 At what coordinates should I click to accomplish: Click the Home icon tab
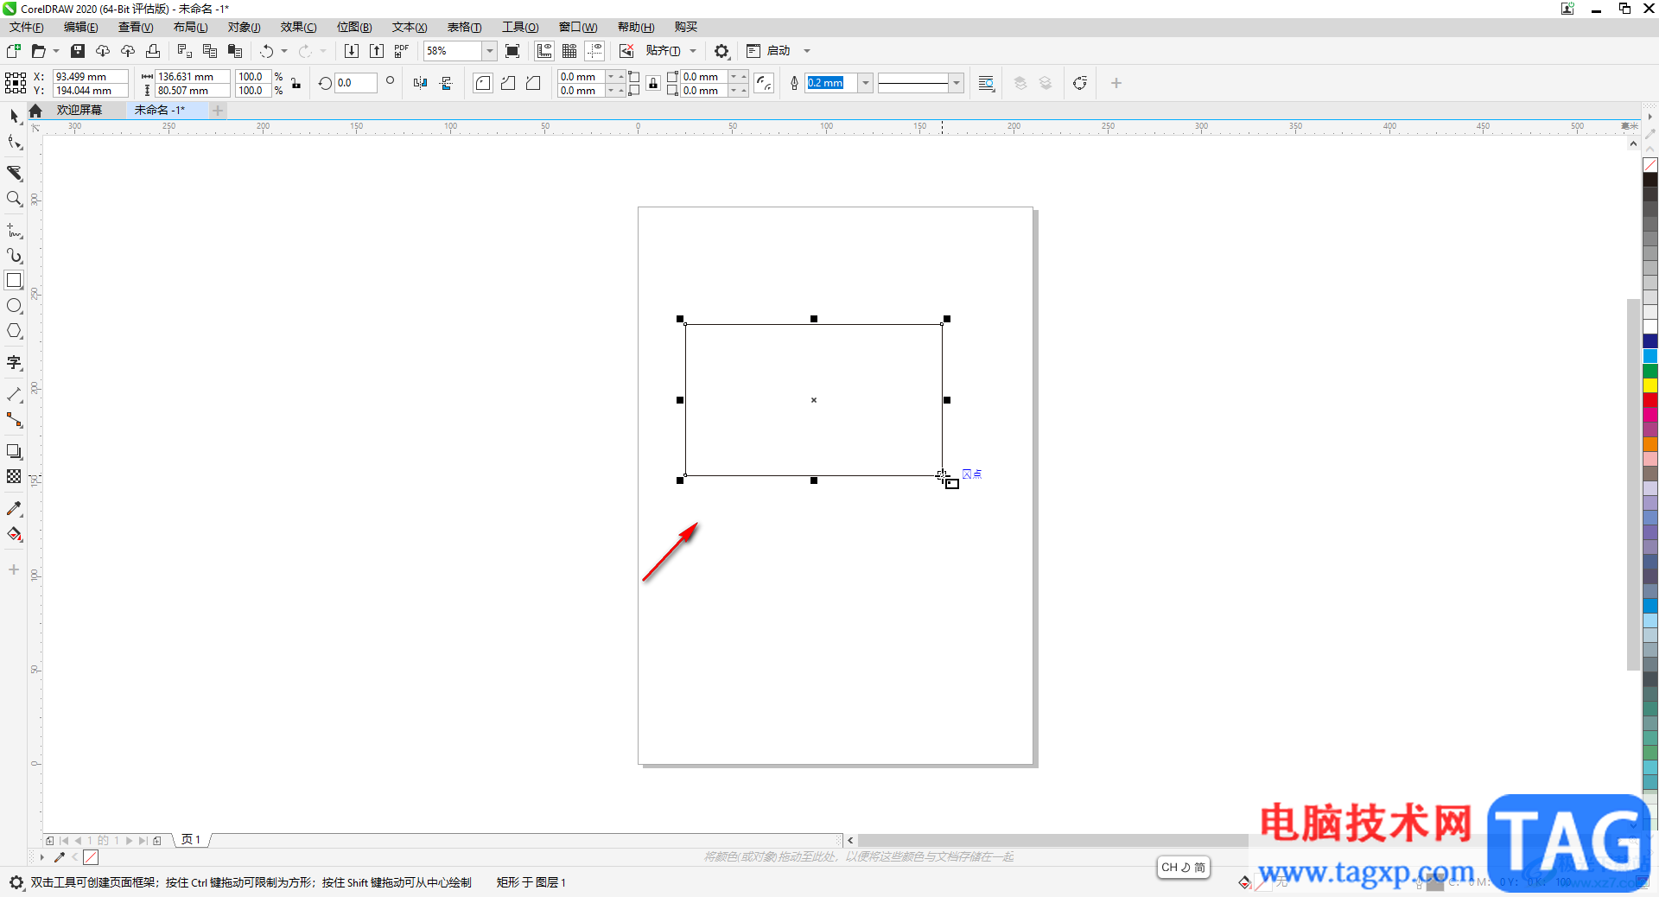tap(35, 111)
